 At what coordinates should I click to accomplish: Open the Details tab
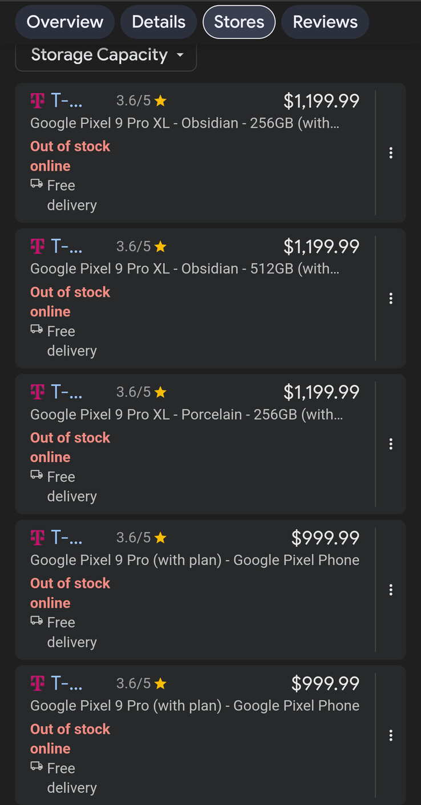click(x=159, y=22)
